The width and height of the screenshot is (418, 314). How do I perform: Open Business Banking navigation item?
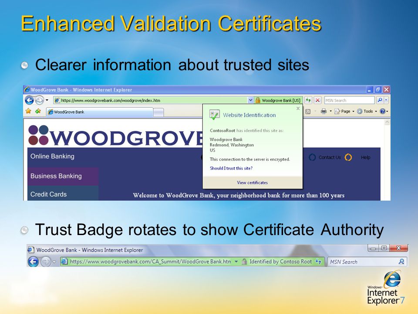63,176
